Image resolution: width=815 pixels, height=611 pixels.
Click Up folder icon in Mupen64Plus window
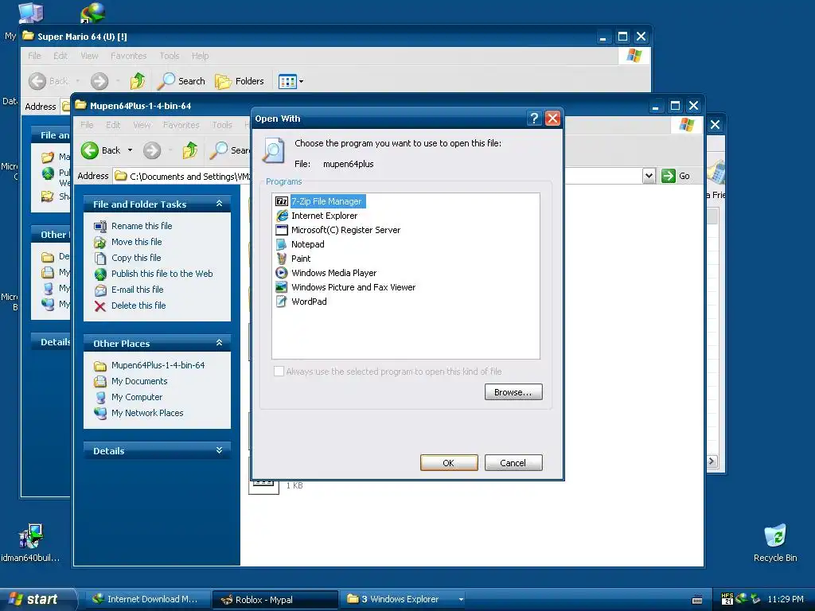(190, 150)
